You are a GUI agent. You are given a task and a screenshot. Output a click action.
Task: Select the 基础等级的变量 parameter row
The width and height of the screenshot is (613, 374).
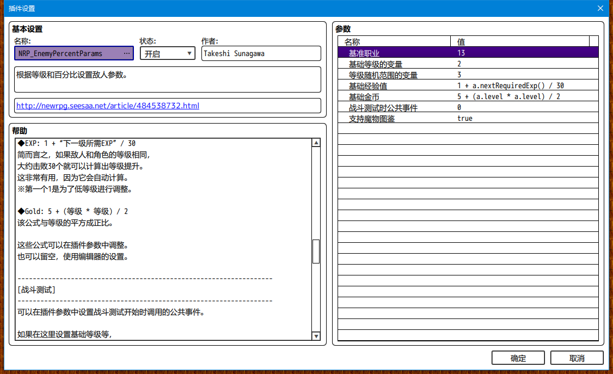[x=468, y=64]
